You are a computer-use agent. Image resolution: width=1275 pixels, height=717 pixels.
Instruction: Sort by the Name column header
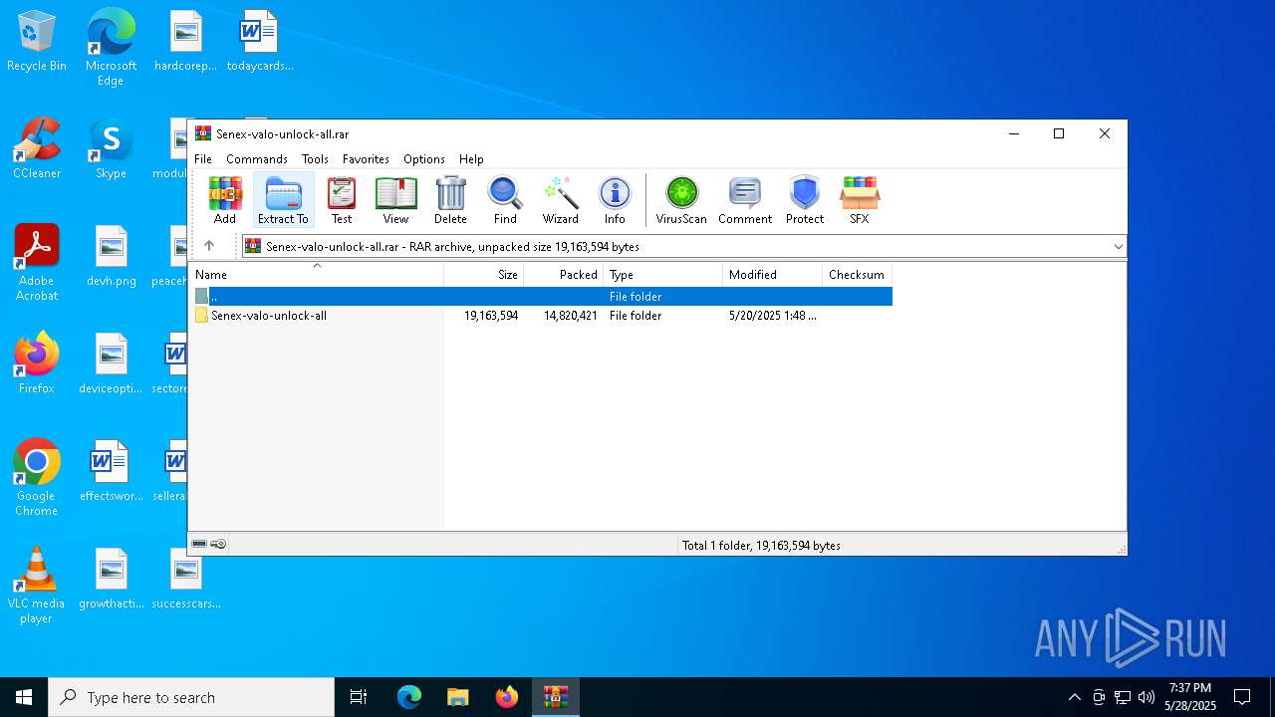[x=316, y=275]
